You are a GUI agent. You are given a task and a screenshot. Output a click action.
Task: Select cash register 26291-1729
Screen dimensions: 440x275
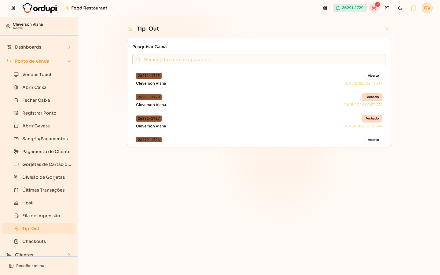[x=259, y=79]
